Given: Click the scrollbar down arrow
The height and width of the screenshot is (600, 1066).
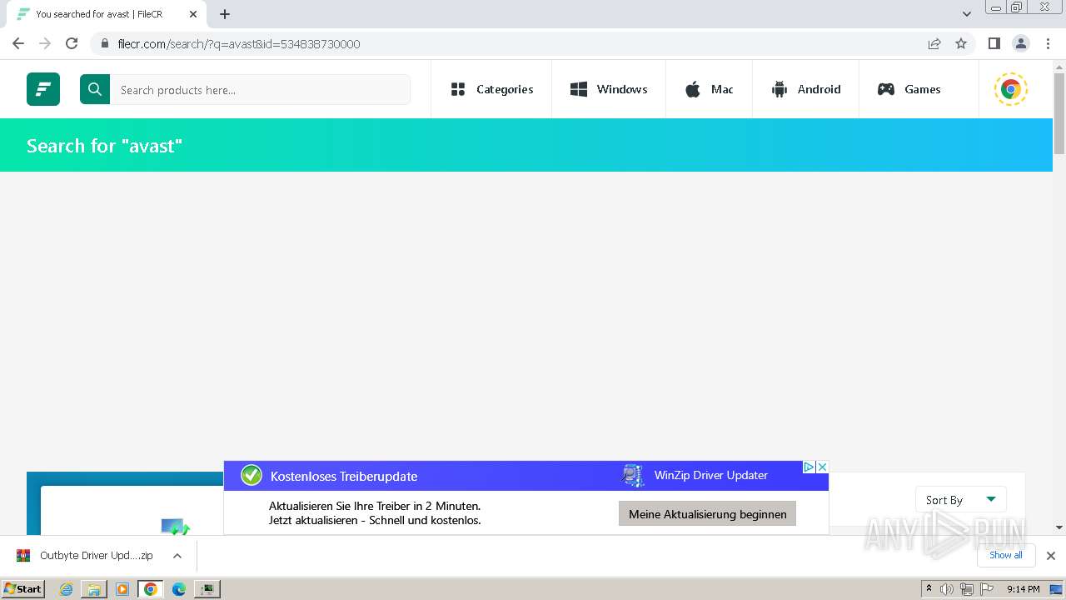Looking at the screenshot, I should pyautogui.click(x=1059, y=527).
